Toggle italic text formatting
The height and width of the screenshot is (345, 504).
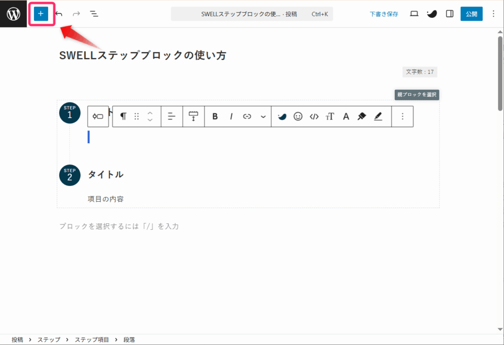click(231, 117)
